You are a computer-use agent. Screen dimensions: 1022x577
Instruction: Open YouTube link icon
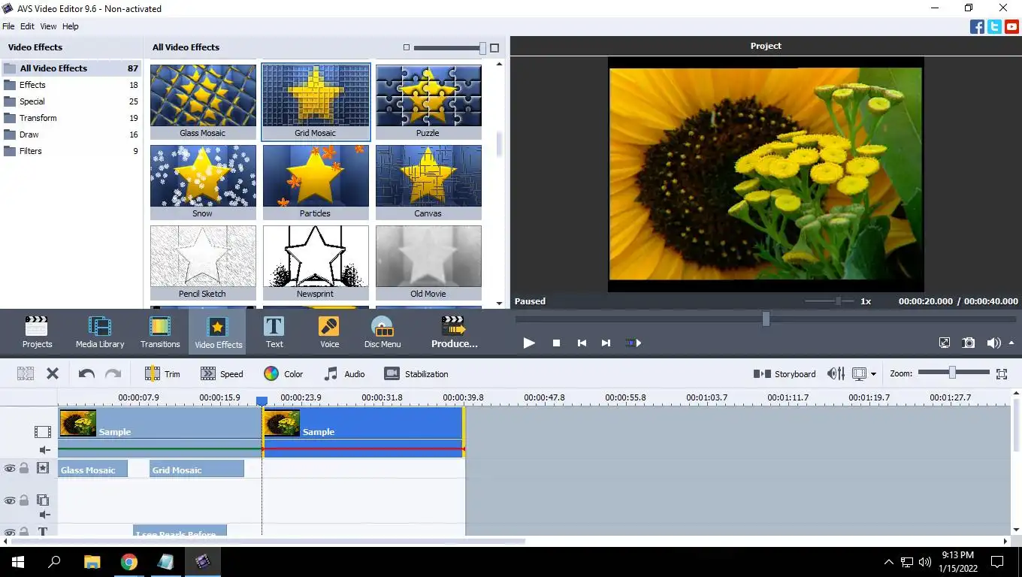(1011, 27)
